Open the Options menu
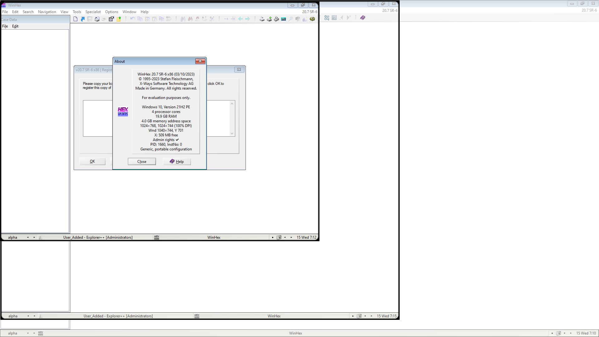 [112, 12]
